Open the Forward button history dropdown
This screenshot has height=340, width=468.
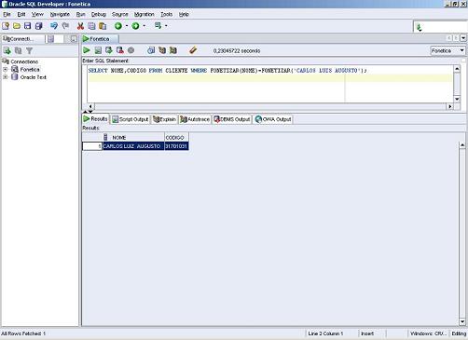[145, 26]
